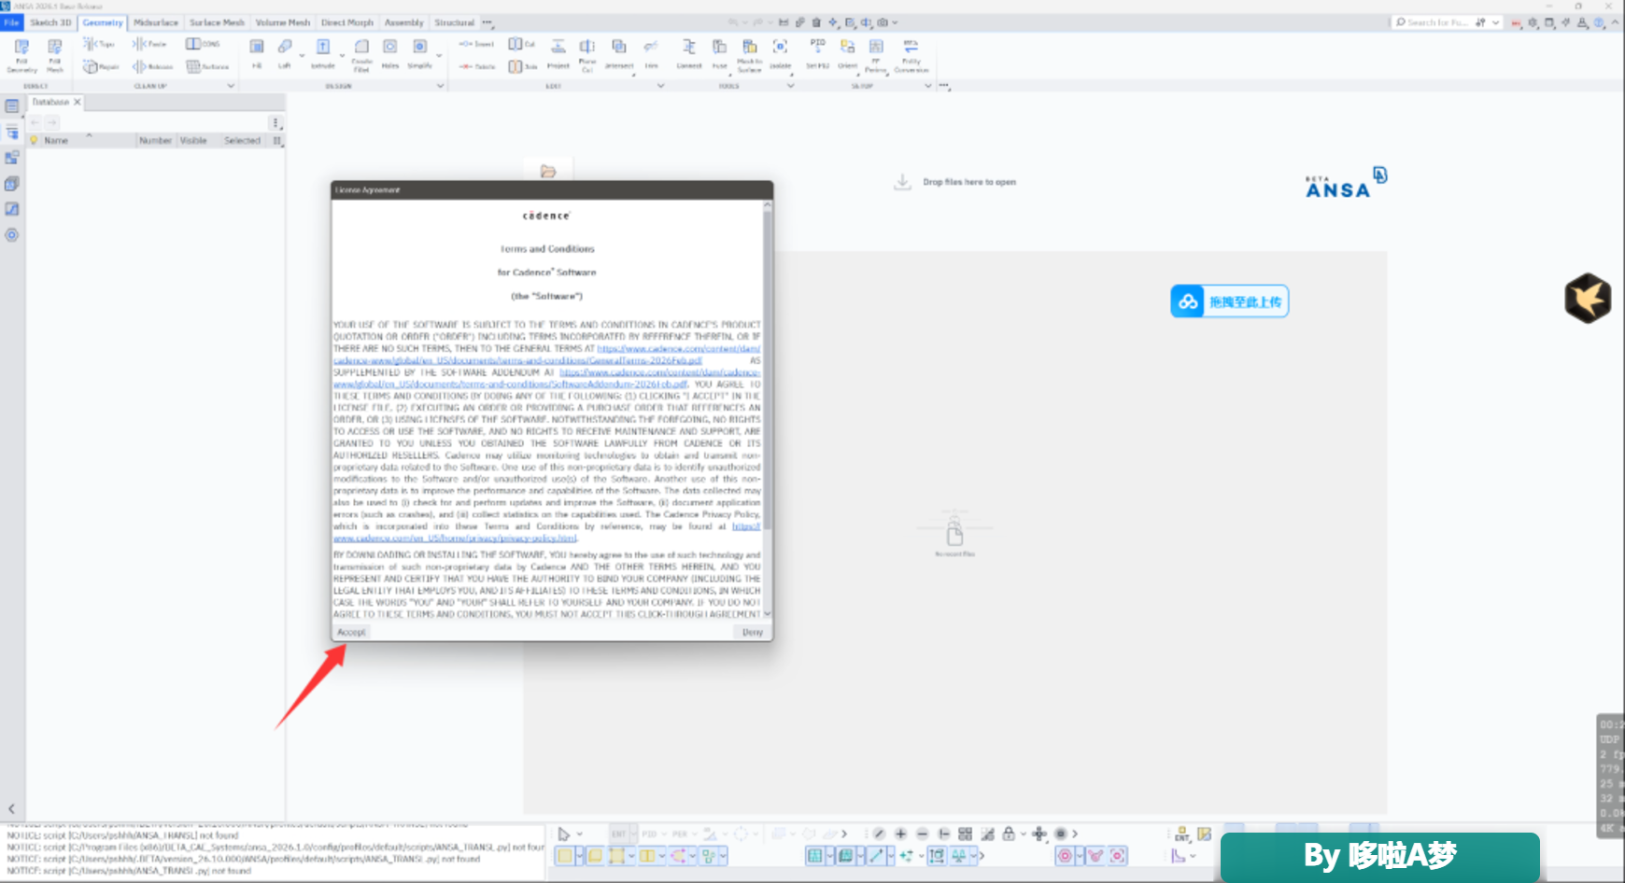Expand the Tools group arrow
1625x883 pixels.
[790, 86]
